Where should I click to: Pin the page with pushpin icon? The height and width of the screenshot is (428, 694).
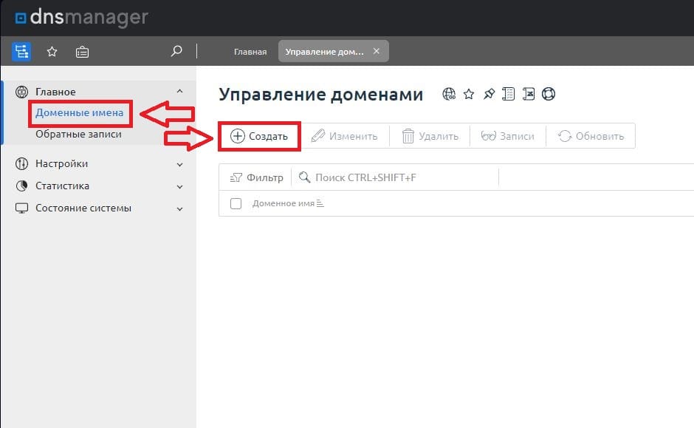[x=489, y=94]
